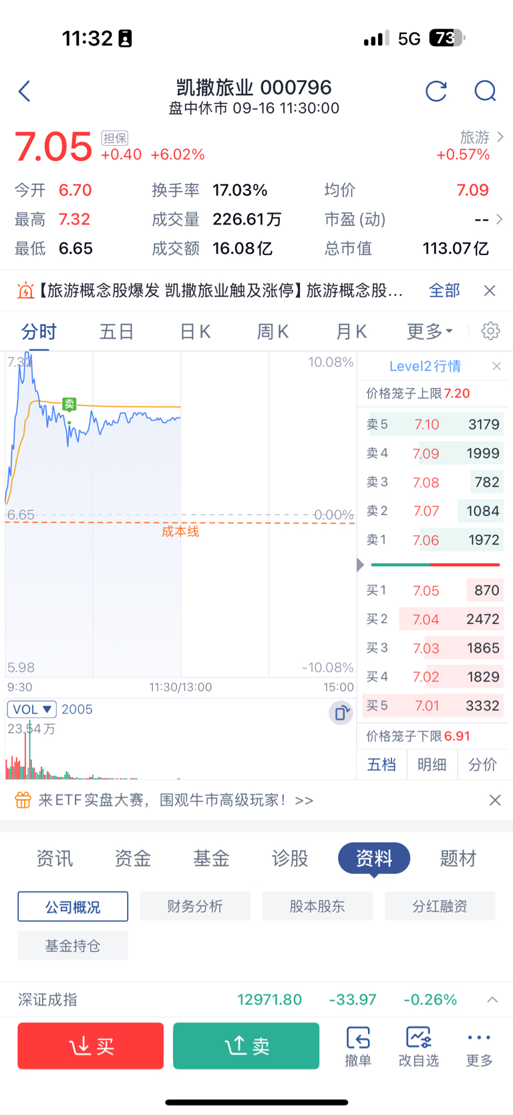Screen dimensions: 513x1115
Task: Expand the 更多 chart period dropdown
Action: (x=430, y=331)
